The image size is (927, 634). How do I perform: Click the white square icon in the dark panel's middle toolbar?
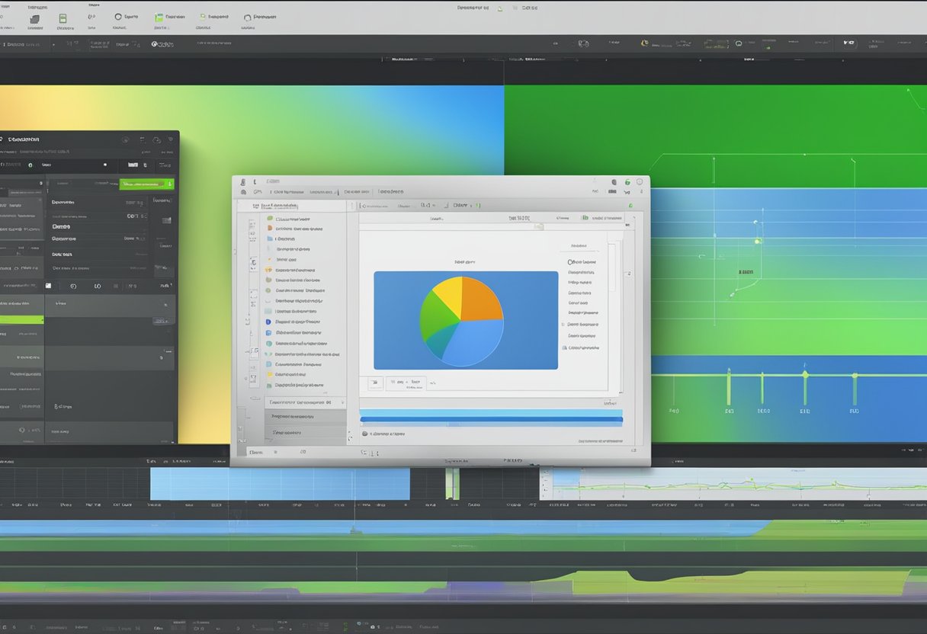48,287
